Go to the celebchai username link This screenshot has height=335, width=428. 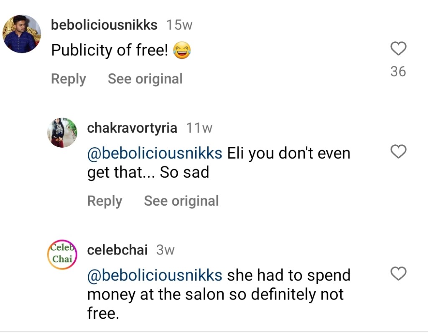pyautogui.click(x=117, y=250)
